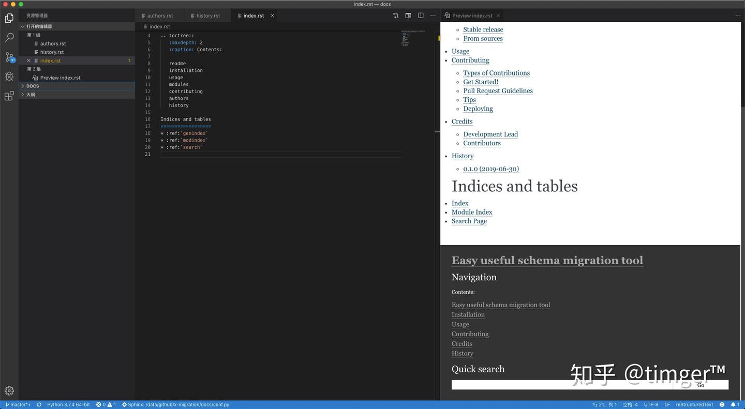Image resolution: width=745 pixels, height=409 pixels.
Task: Switch to the authors.rst tab
Action: [x=160, y=16]
